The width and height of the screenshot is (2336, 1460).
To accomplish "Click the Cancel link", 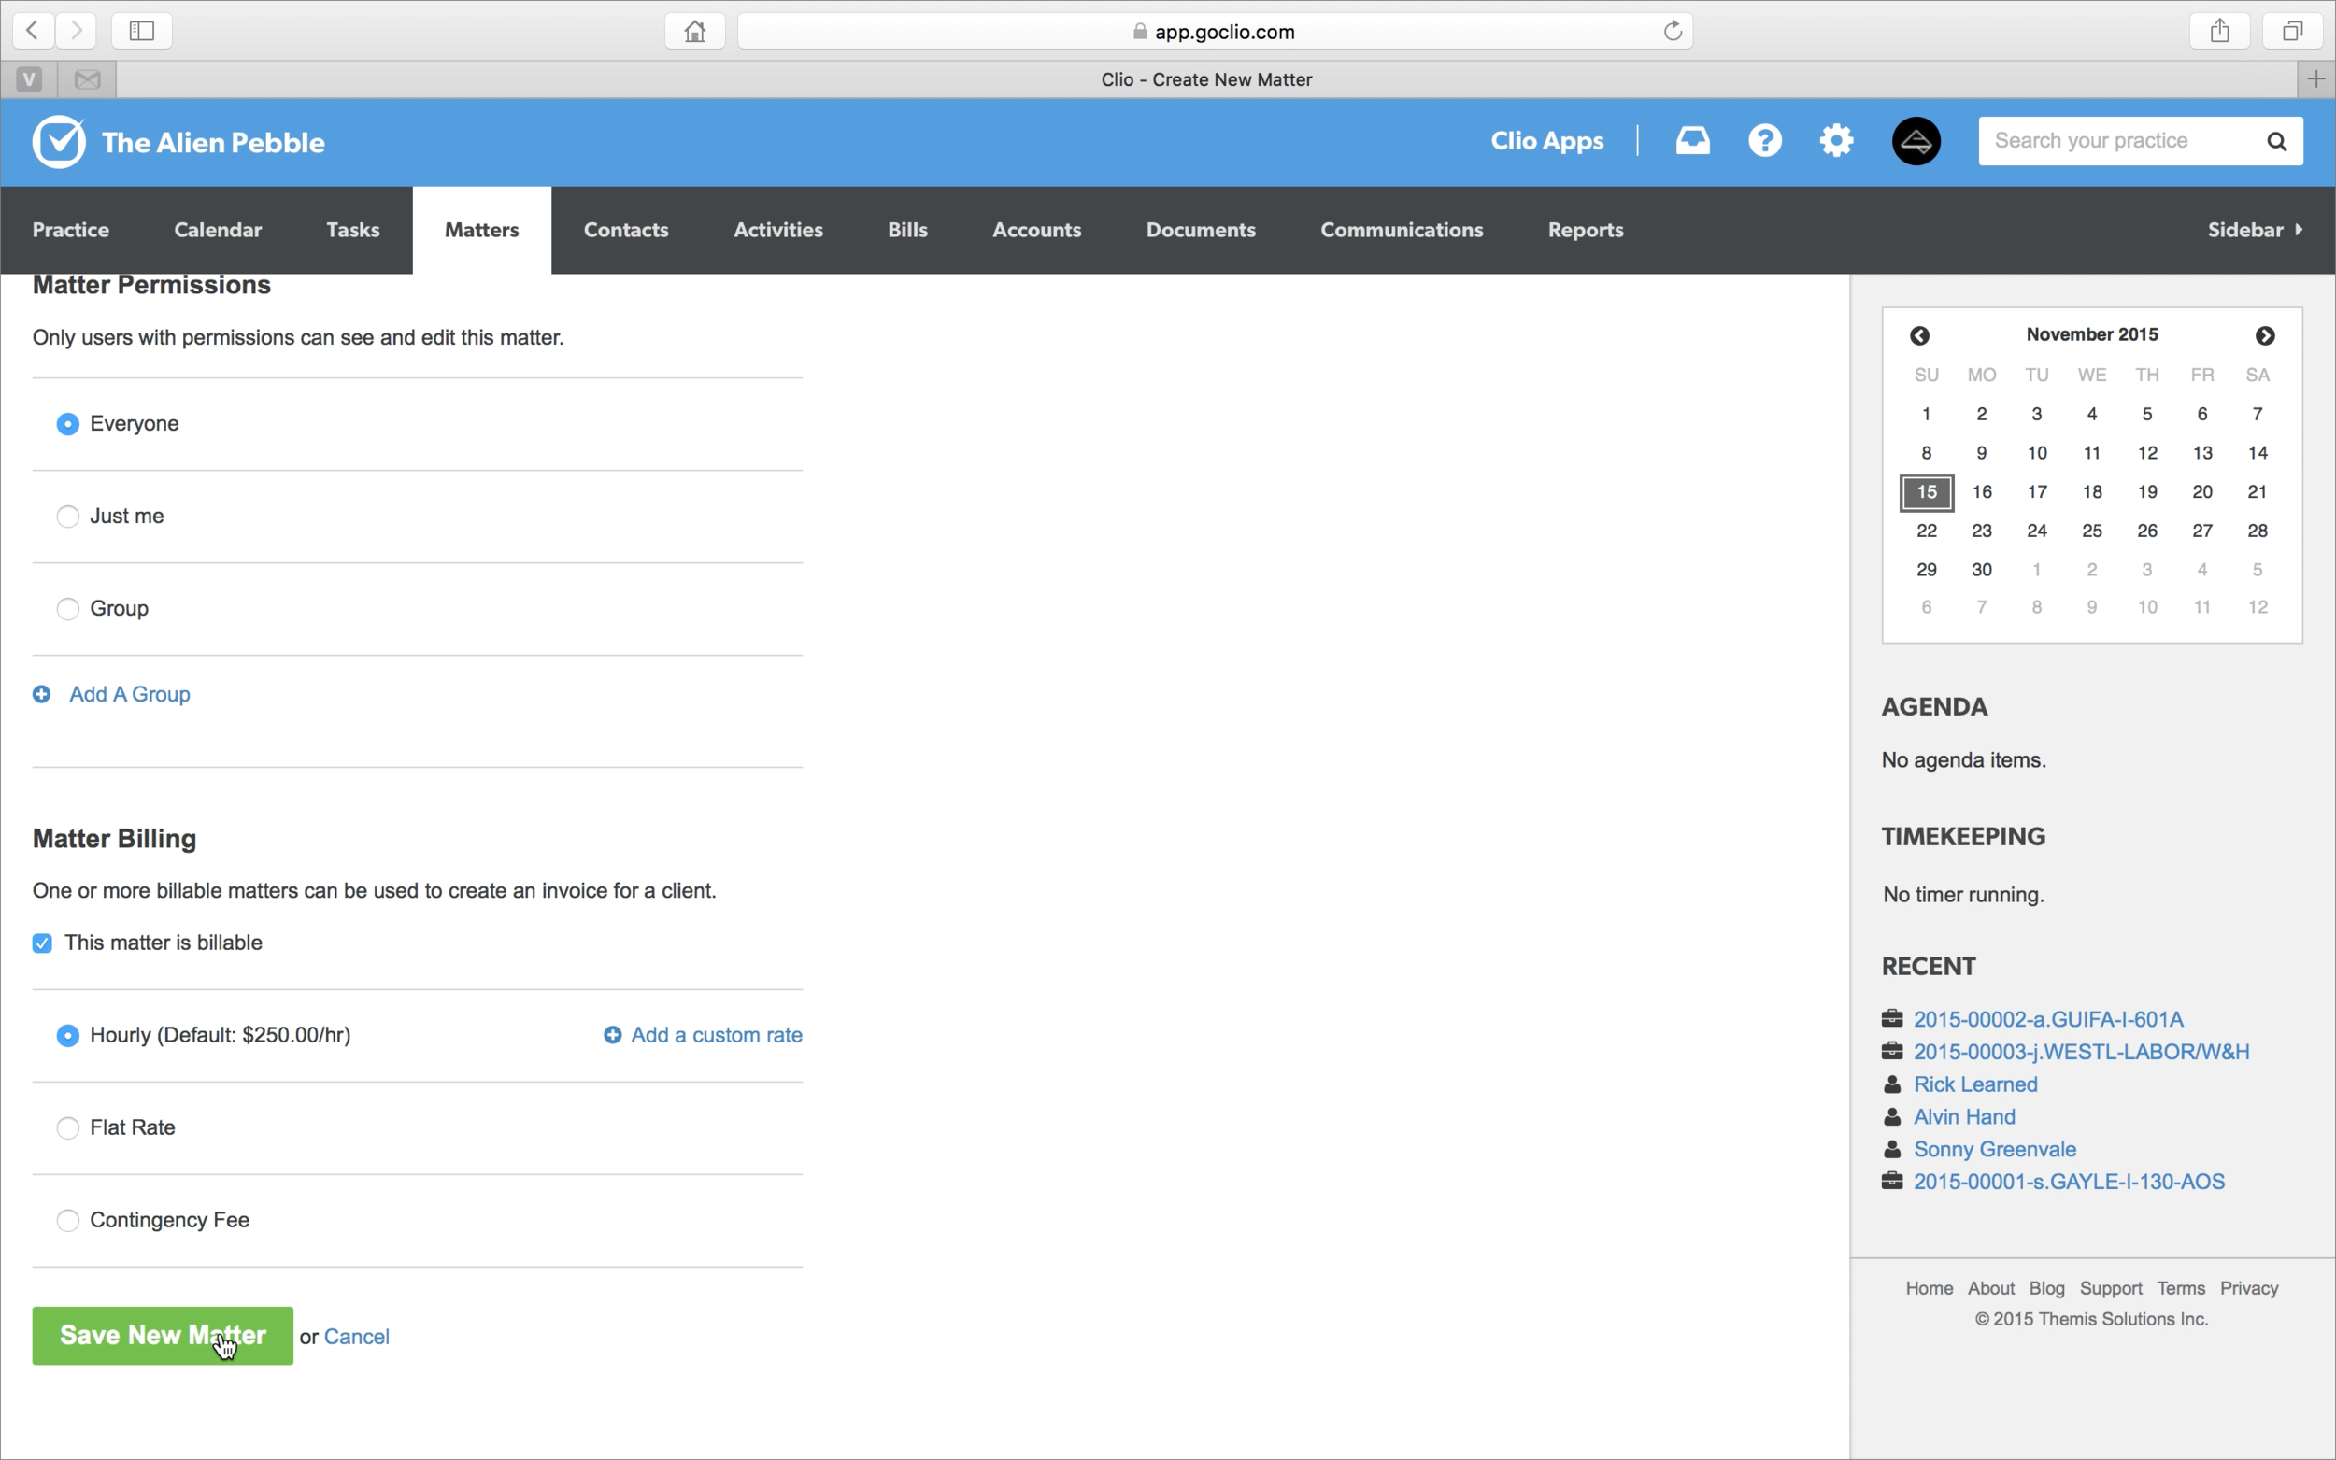I will (x=356, y=1337).
